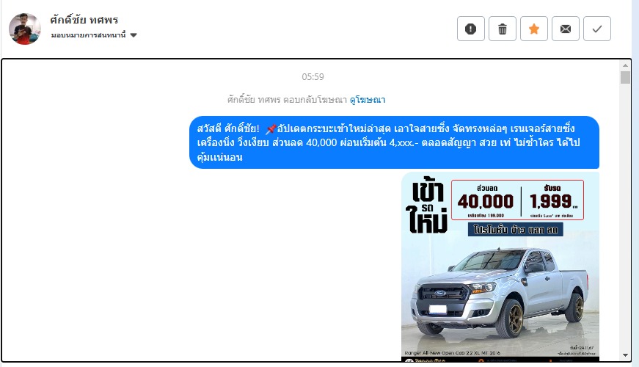Click the scrollbar down arrow
639x367 pixels.
pos(625,355)
